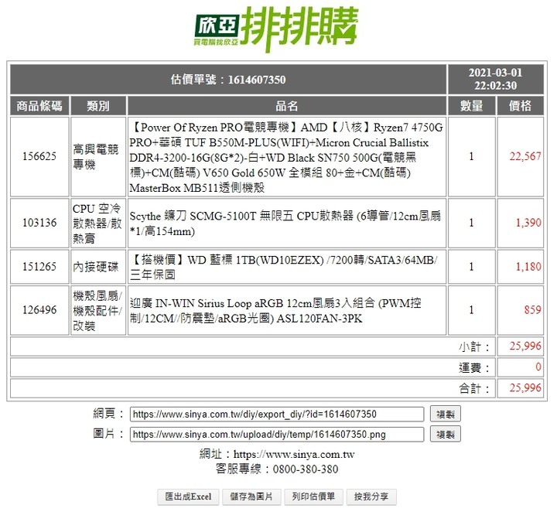Click the price 22,567

pos(525,156)
